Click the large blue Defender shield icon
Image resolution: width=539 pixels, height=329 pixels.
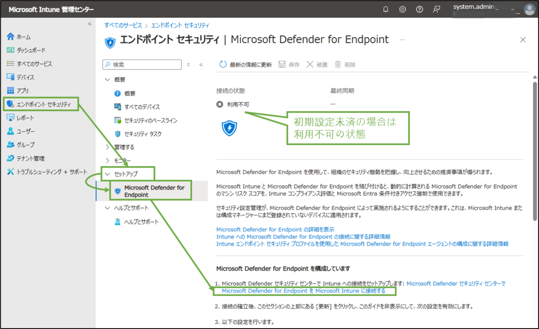(230, 128)
